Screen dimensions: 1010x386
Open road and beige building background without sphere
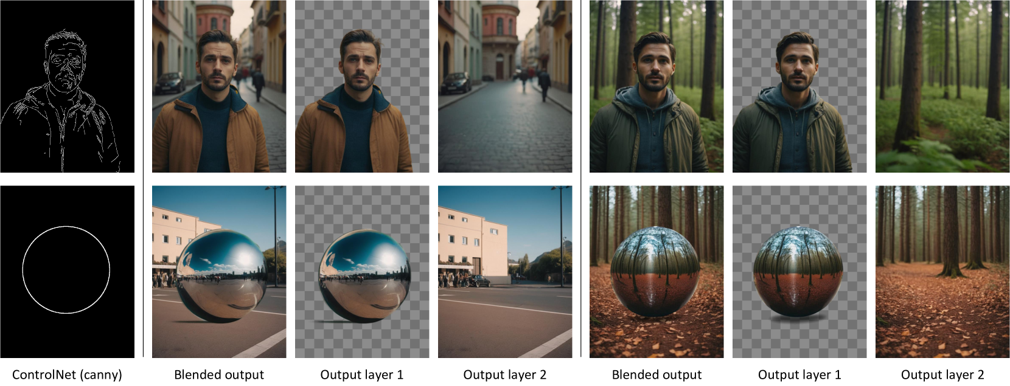point(505,272)
